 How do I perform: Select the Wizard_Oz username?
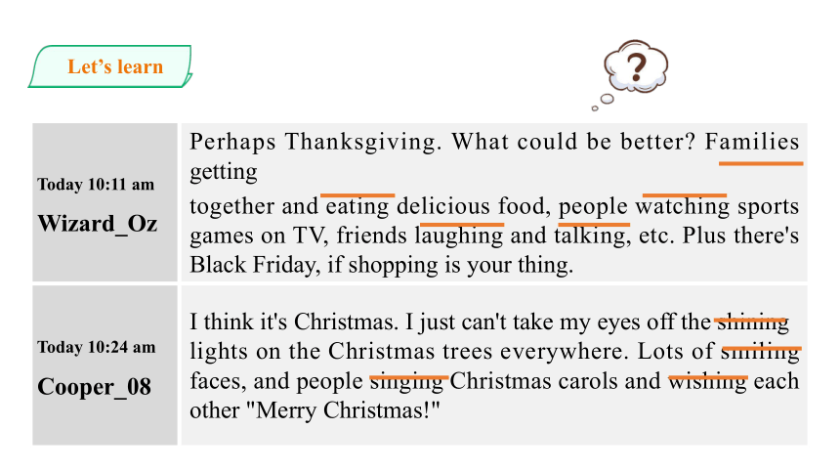click(x=98, y=223)
